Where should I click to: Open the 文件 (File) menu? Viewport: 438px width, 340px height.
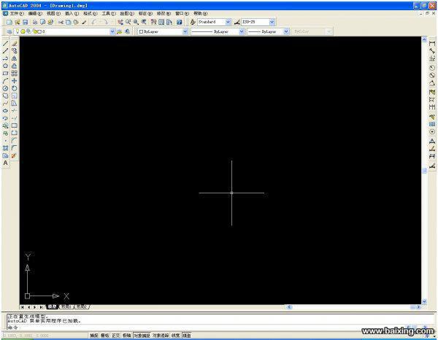(x=17, y=13)
